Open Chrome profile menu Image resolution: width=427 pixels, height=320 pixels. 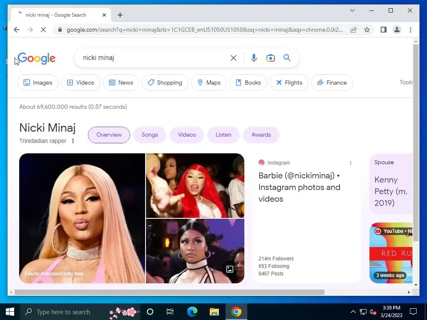[x=397, y=30]
